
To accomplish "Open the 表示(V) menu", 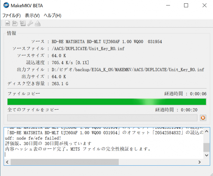I will [x=32, y=15].
